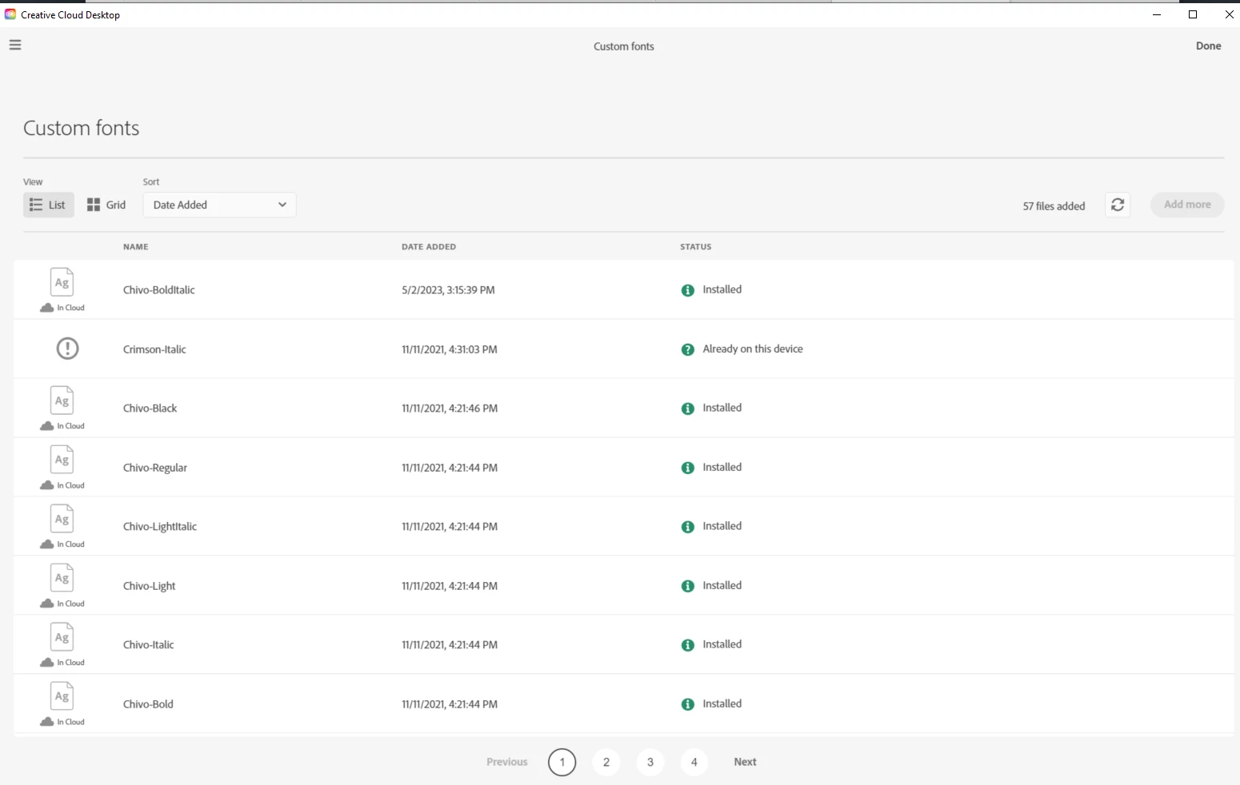
Task: Click the info icon for Chivo-Black status
Action: (687, 408)
